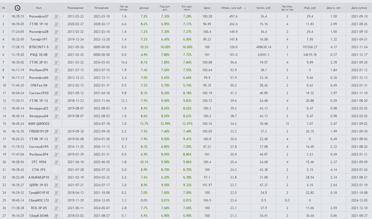Sort by Цена column header
Viewport: 372px width, 219px height.
coord(207,8)
